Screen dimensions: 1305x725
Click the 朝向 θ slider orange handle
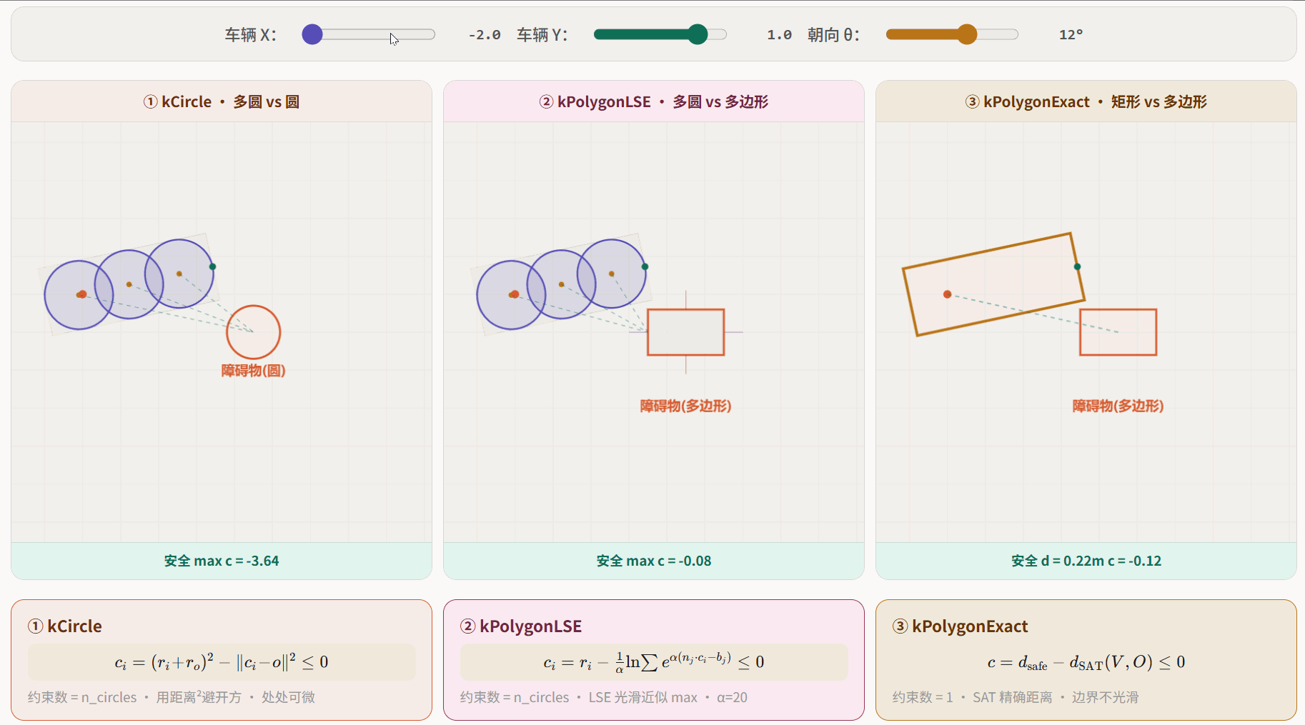(967, 34)
